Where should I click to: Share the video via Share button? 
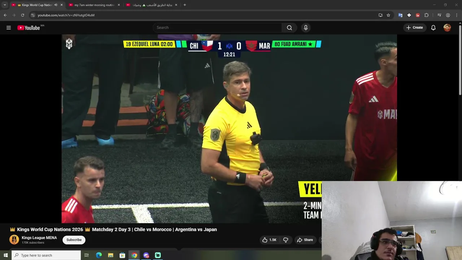pyautogui.click(x=305, y=240)
